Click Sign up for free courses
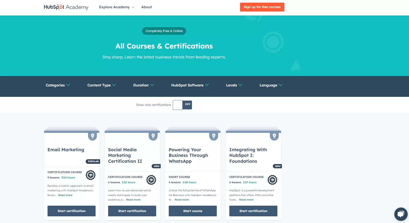409x223 pixels. click(262, 7)
